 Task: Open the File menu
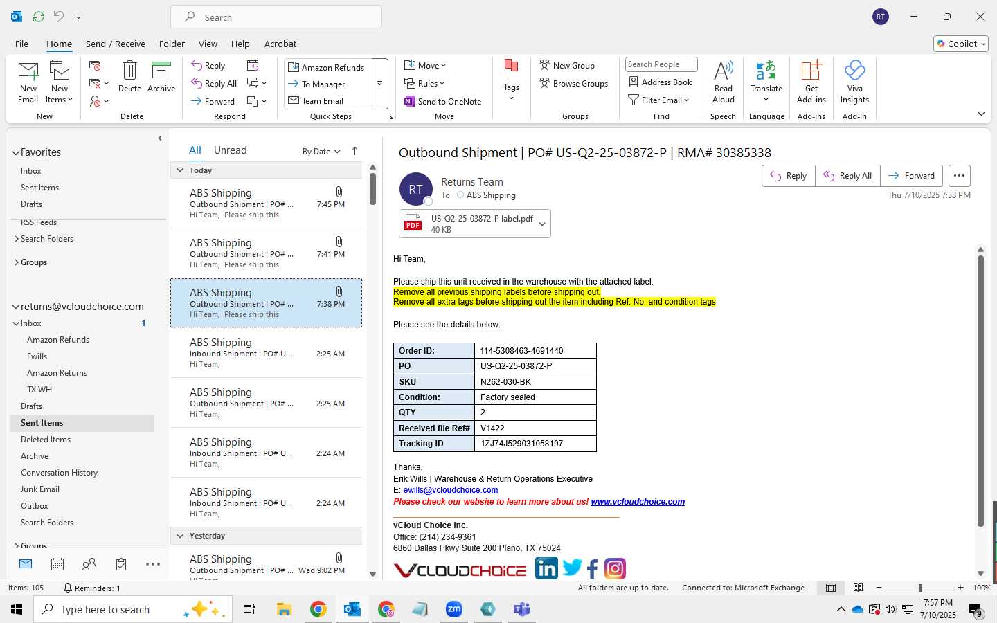(x=21, y=44)
